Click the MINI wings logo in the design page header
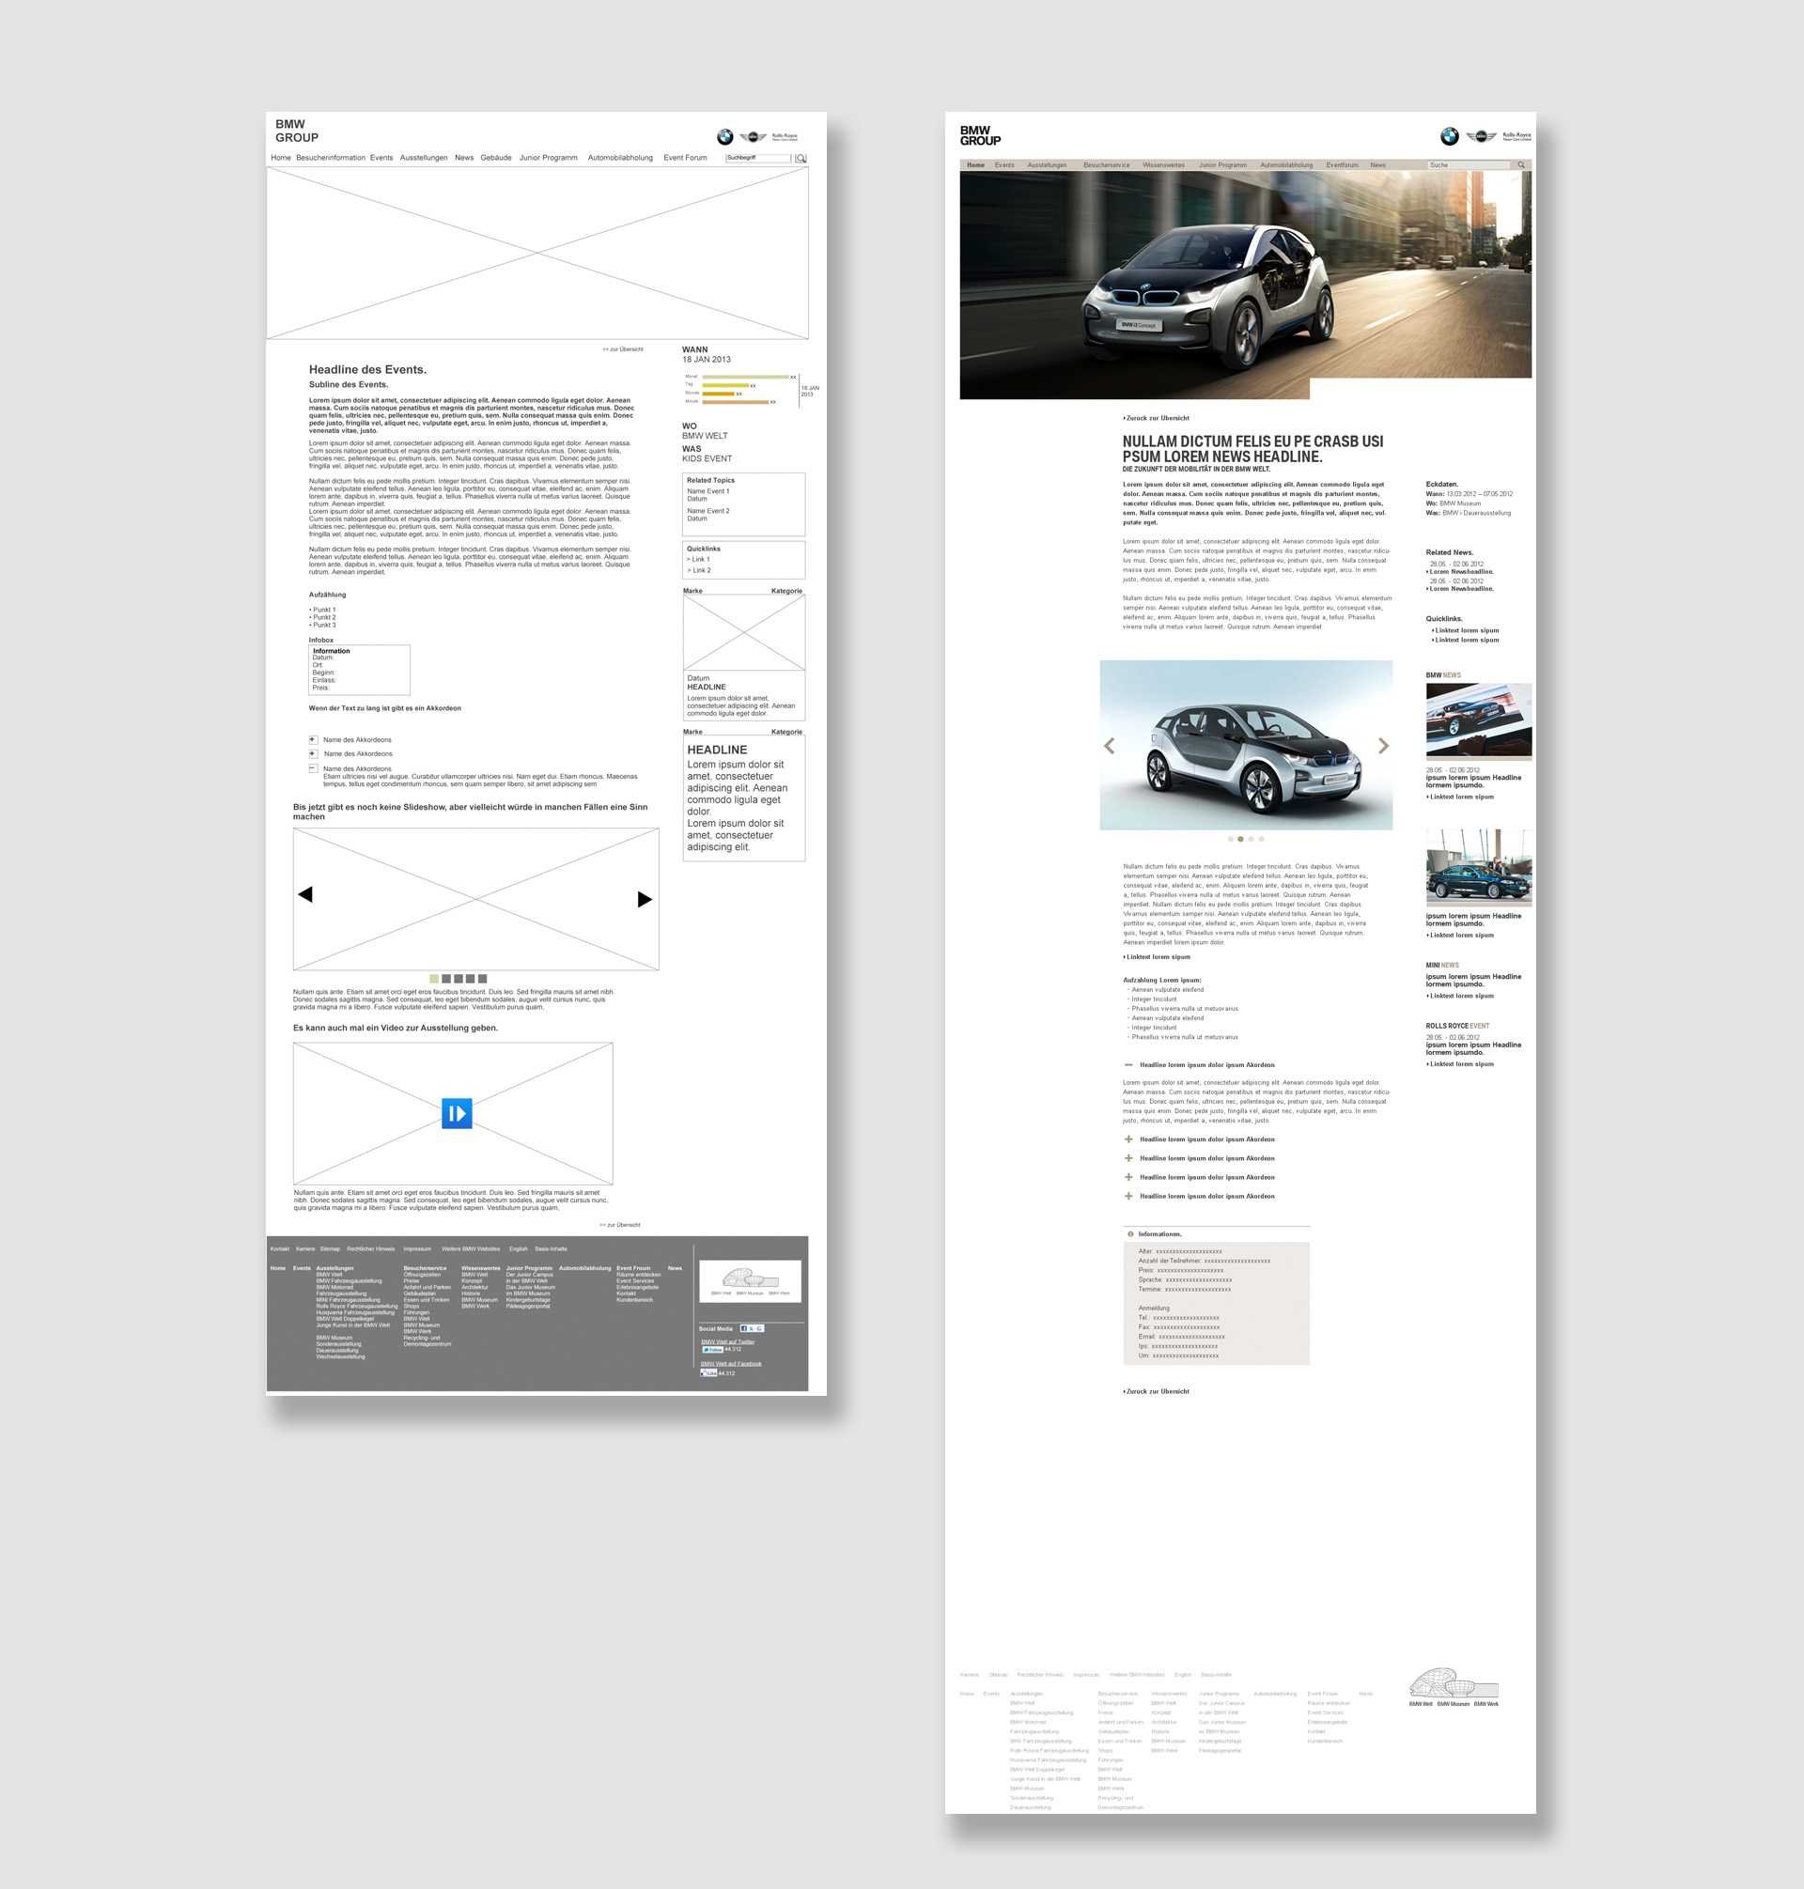The width and height of the screenshot is (1804, 1889). (x=1481, y=136)
